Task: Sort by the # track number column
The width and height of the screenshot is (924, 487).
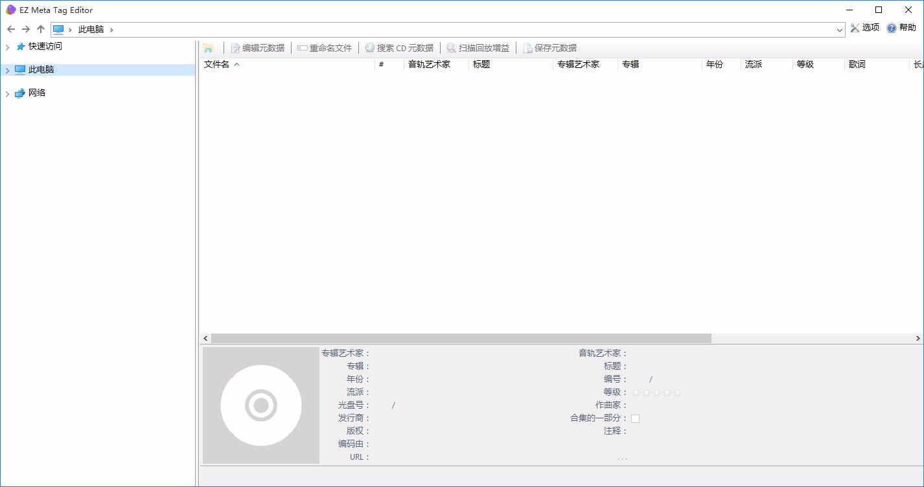Action: click(x=389, y=65)
